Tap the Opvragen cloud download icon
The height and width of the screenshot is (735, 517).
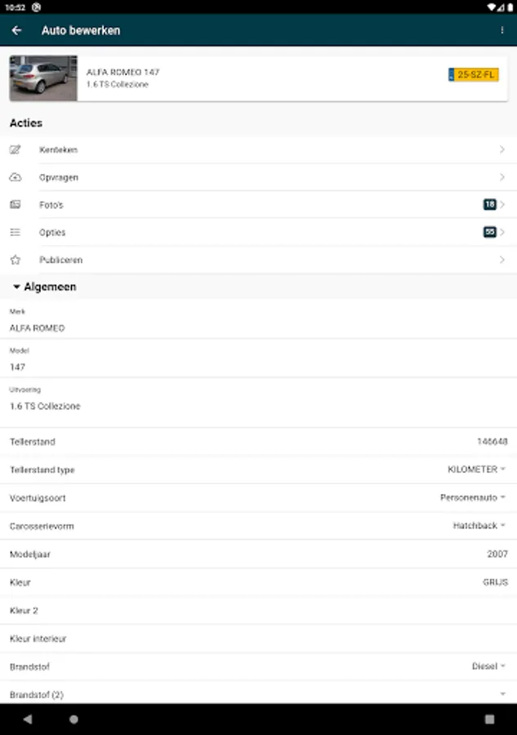pos(15,177)
